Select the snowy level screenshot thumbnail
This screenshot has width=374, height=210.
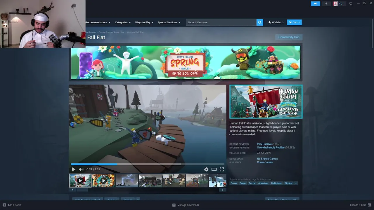point(218,181)
